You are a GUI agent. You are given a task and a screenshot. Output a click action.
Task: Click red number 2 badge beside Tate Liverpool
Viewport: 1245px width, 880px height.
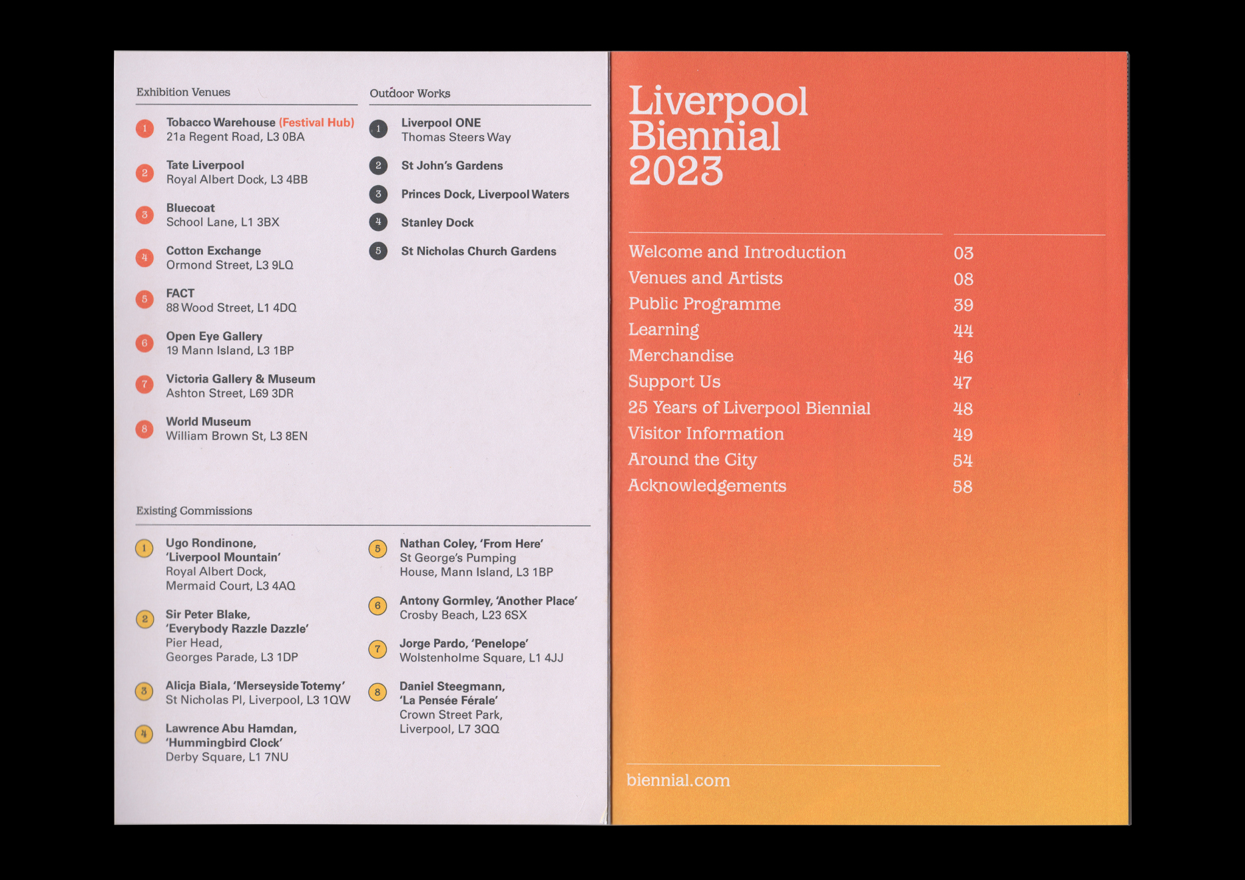(x=144, y=172)
